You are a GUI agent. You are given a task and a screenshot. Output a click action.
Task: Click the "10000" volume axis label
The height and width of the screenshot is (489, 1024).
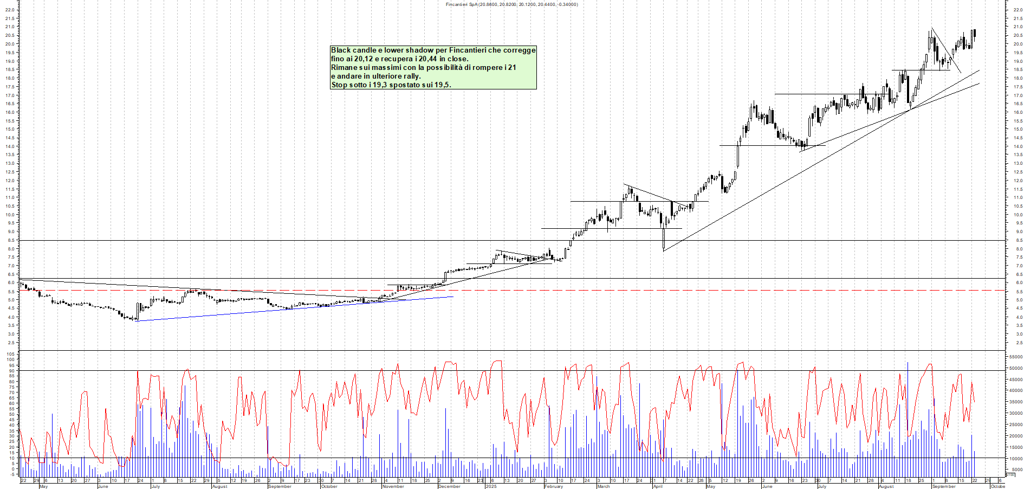tap(1015, 459)
